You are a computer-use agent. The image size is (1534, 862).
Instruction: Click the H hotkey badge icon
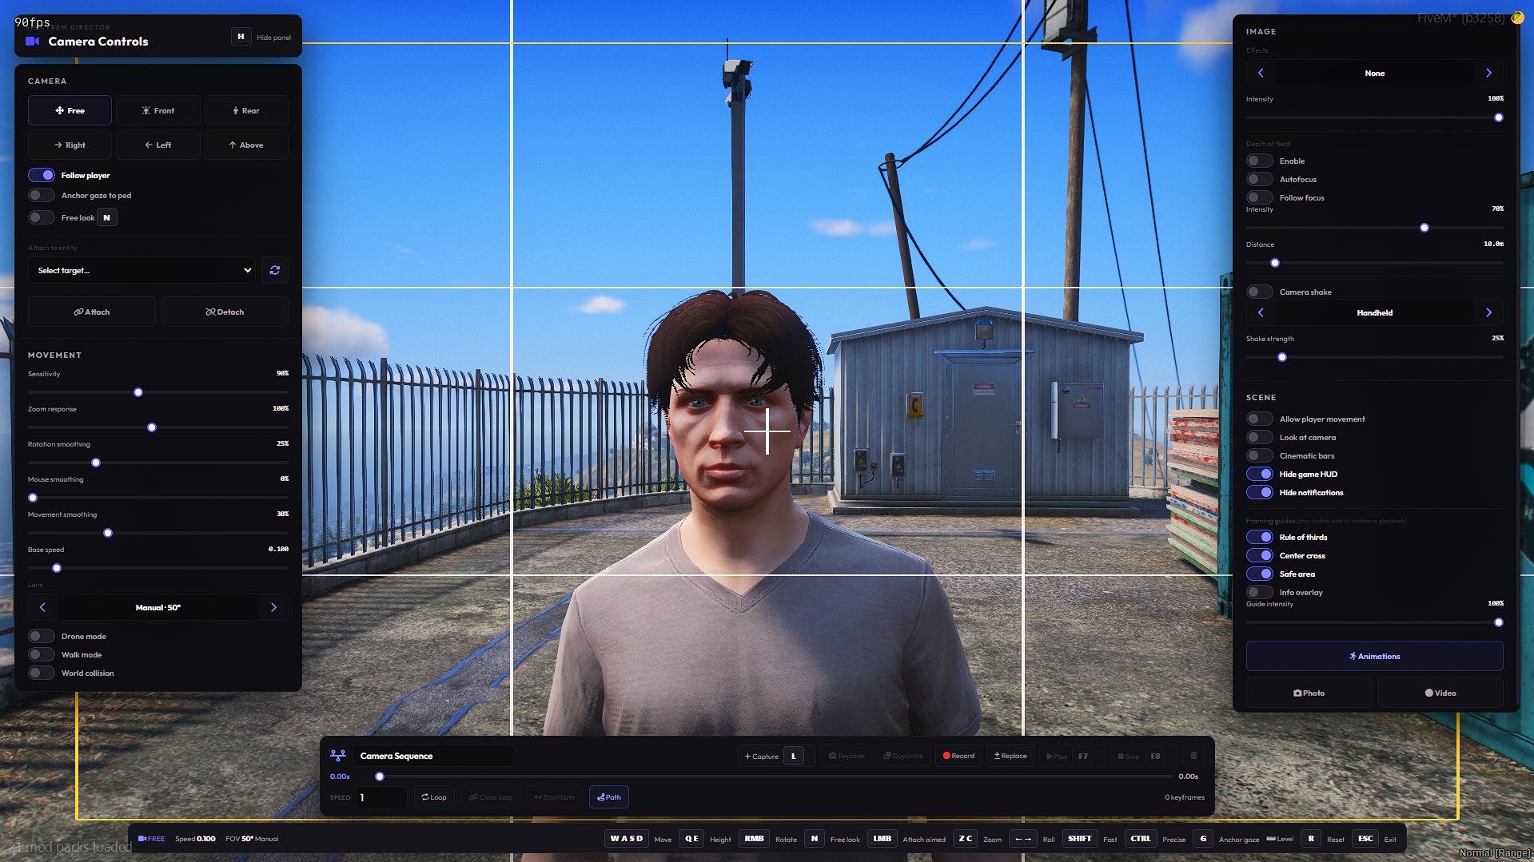pyautogui.click(x=241, y=37)
